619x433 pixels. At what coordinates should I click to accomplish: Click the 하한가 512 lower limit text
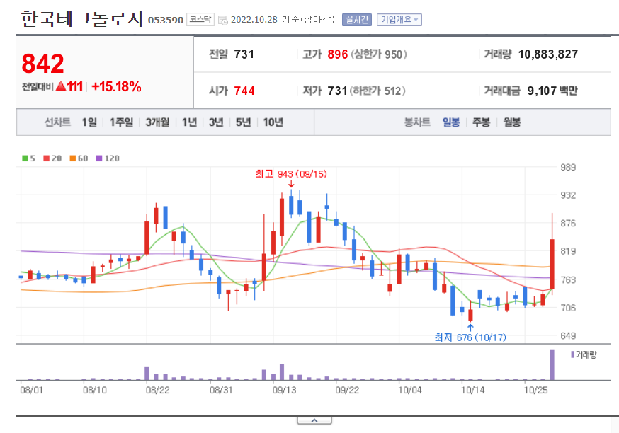click(377, 91)
